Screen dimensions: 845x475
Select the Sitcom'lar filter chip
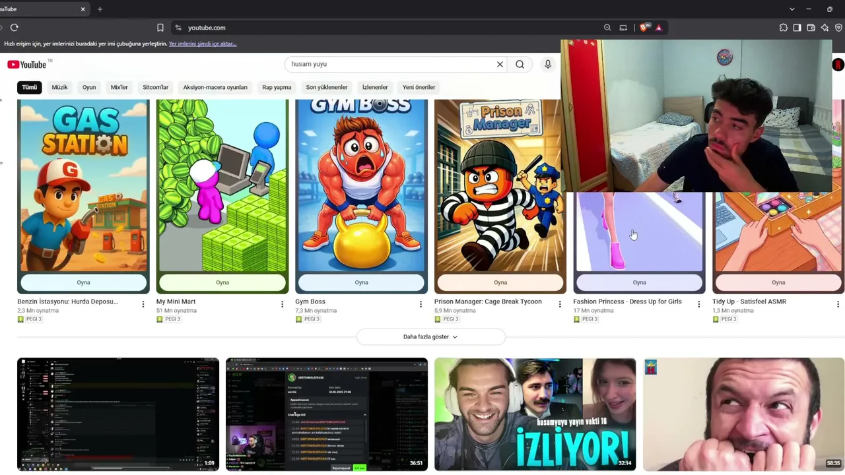[156, 87]
